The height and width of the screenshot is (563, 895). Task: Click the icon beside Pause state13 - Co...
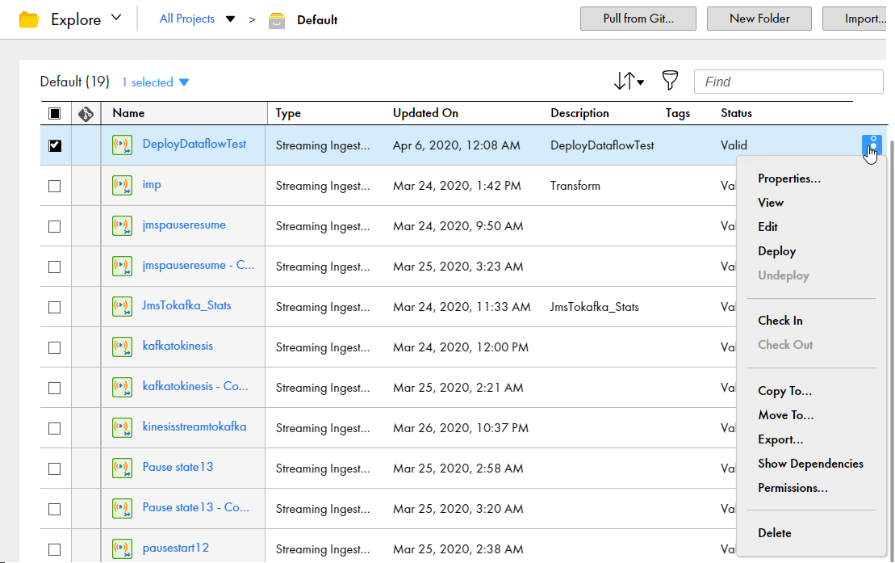[122, 508]
